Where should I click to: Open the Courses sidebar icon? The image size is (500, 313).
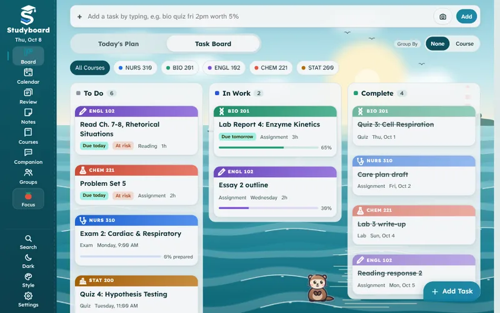coord(28,132)
